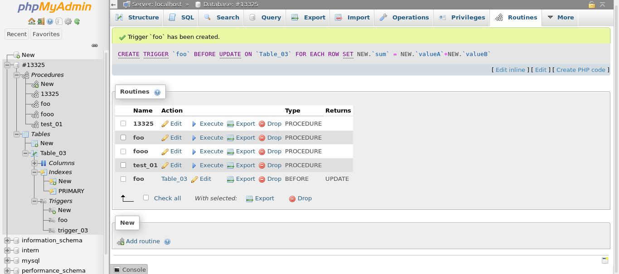619x274 pixels.
Task: Click the phpMyAdmin home icon
Action: click(32, 21)
